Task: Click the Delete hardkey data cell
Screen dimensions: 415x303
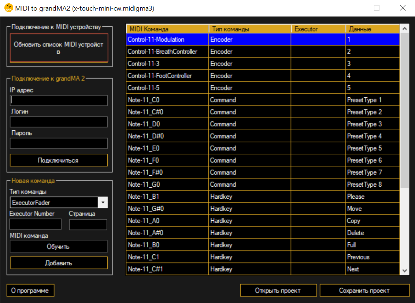Action: (x=373, y=233)
